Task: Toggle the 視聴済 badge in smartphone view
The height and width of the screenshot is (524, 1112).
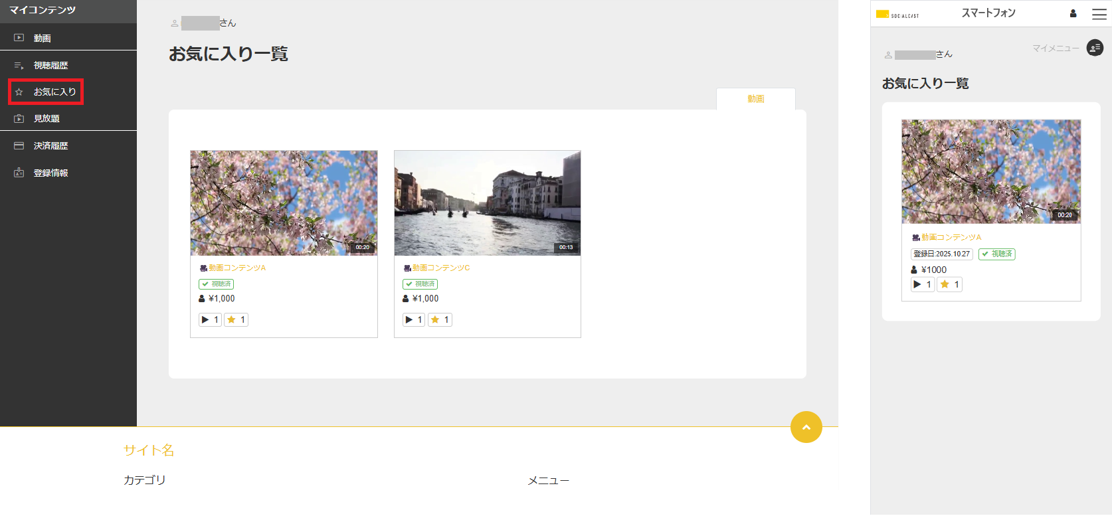Action: tap(996, 254)
